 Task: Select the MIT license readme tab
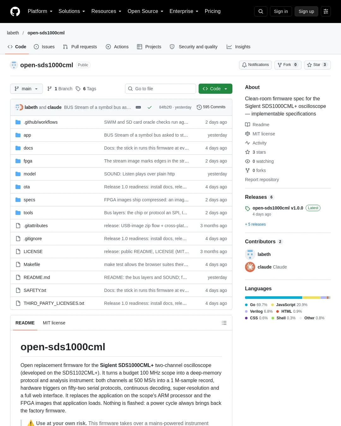tap(54, 323)
